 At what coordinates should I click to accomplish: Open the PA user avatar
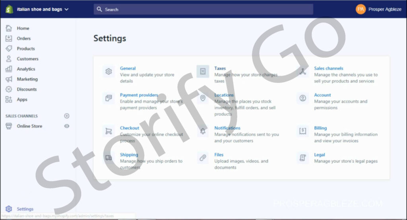tap(360, 10)
